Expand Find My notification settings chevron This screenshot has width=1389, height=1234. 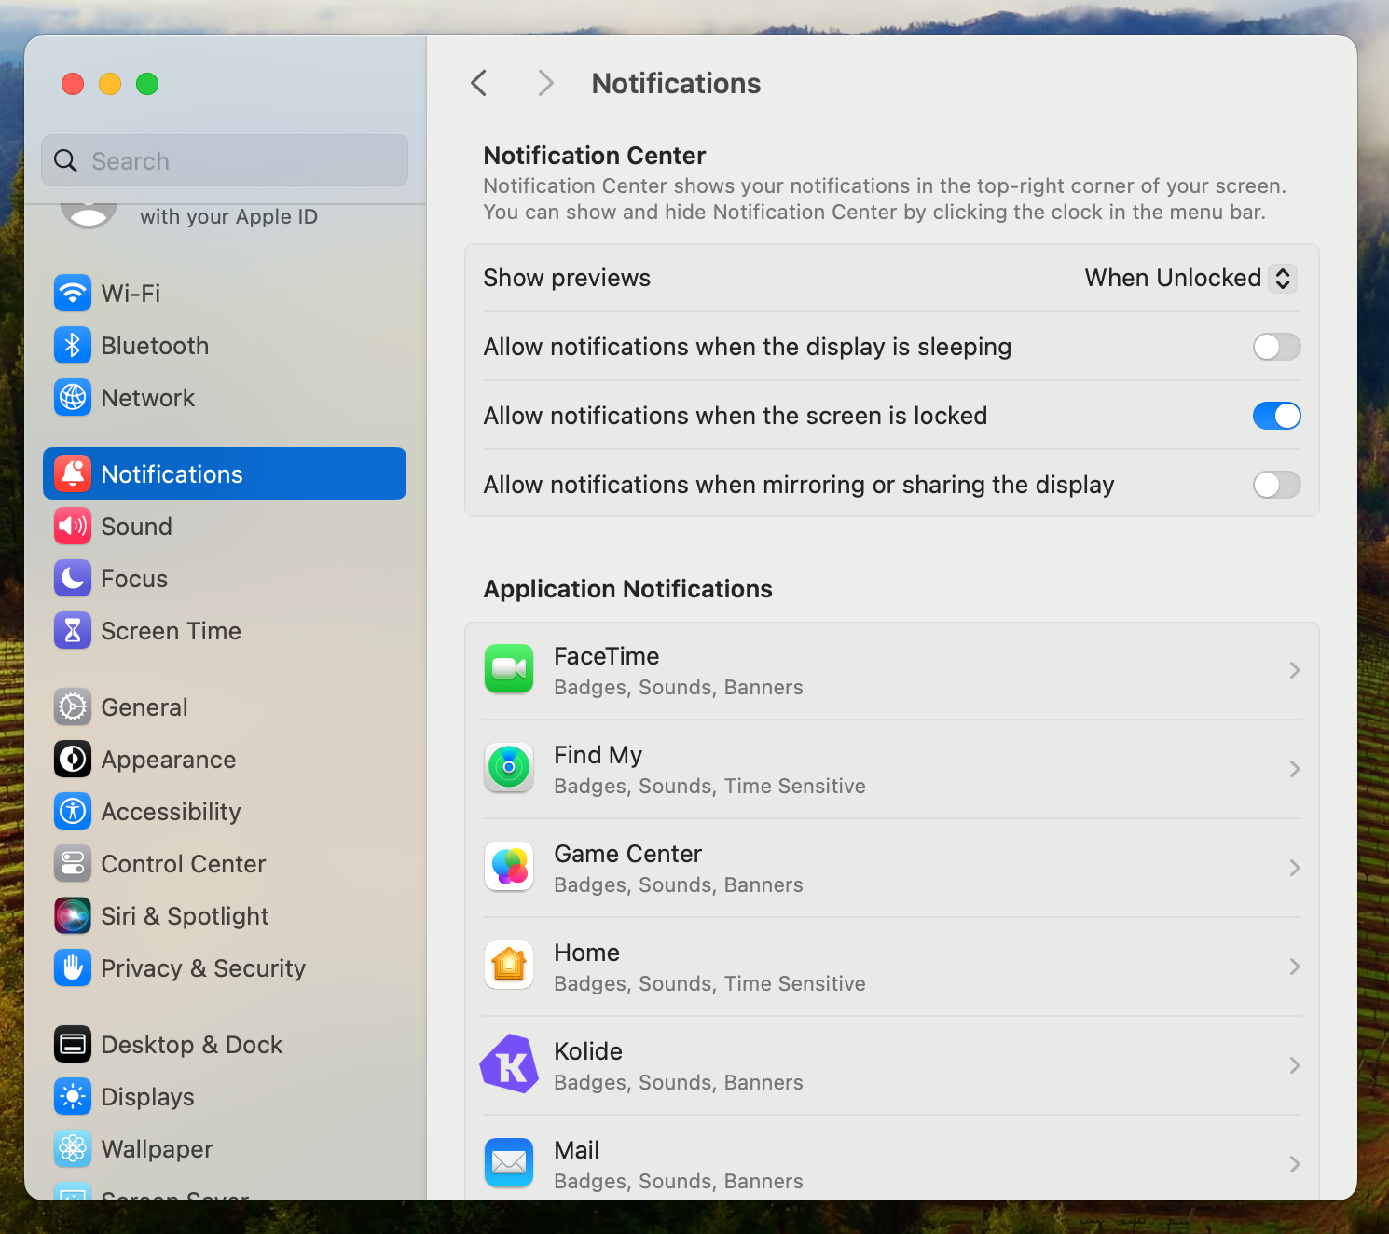tap(1294, 769)
